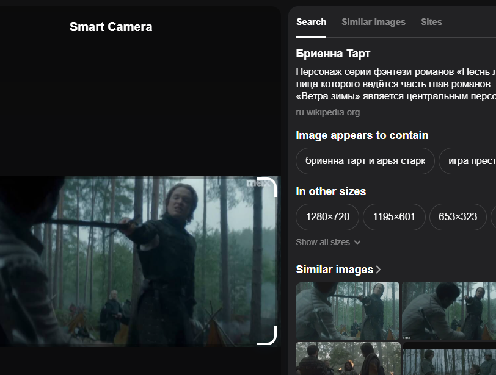This screenshot has width=496, height=375.
Task: Open the Sites tab
Action: (431, 22)
